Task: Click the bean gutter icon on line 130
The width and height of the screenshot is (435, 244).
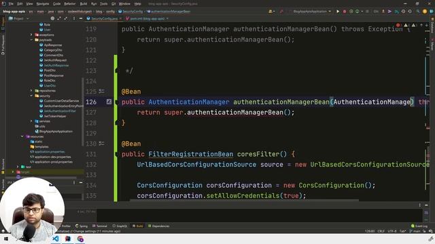Action: click(102, 144)
